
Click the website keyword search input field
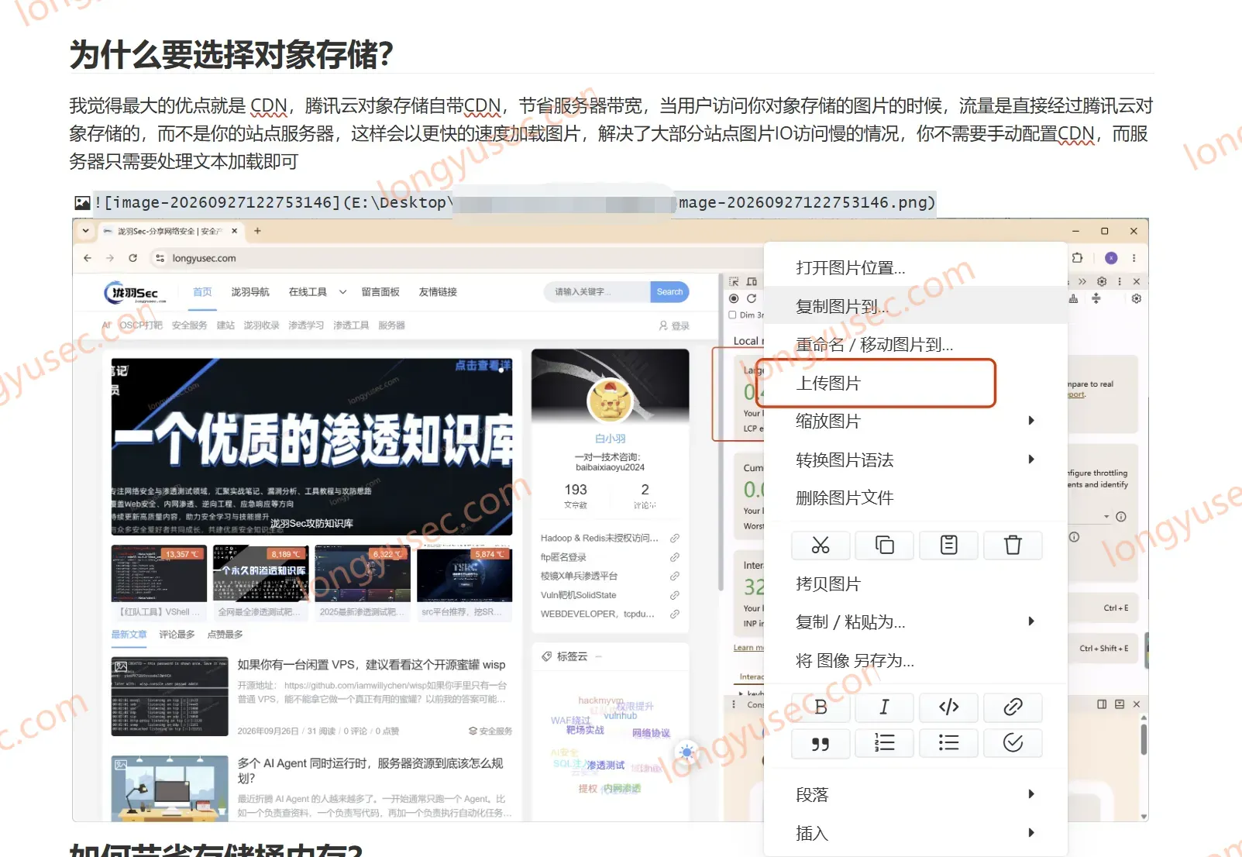click(x=597, y=292)
